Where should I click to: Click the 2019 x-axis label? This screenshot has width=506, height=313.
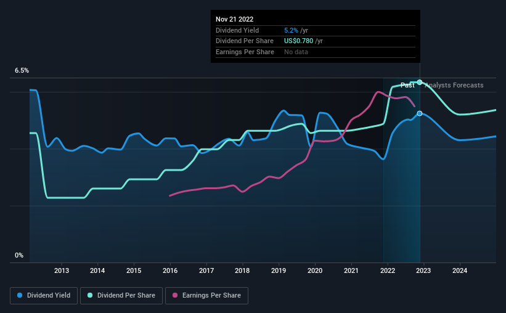coord(279,270)
